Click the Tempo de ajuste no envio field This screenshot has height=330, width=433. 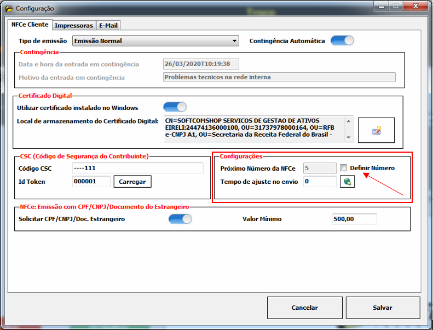tap(319, 181)
